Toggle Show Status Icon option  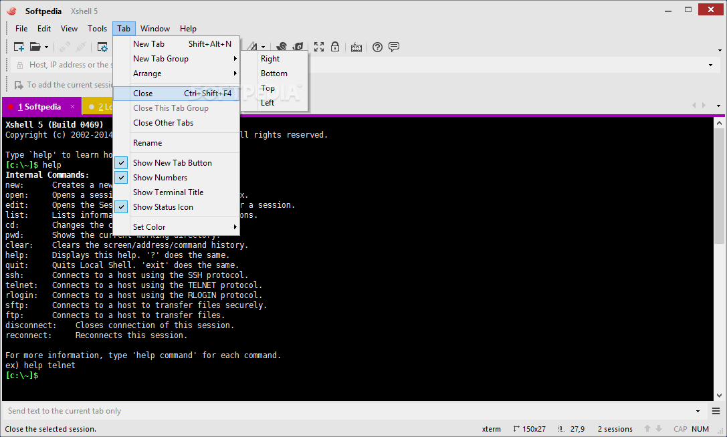176,207
